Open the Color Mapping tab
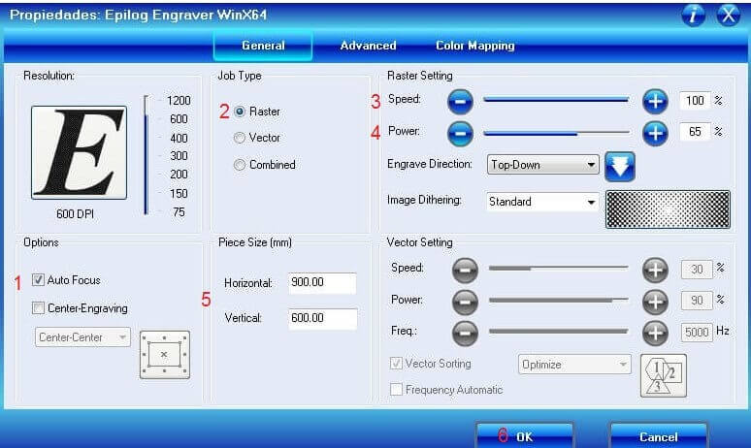The image size is (751, 448). click(475, 46)
